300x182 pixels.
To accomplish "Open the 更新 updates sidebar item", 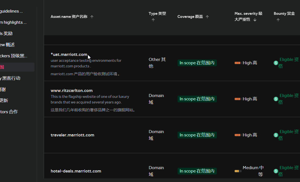I will coord(4,100).
